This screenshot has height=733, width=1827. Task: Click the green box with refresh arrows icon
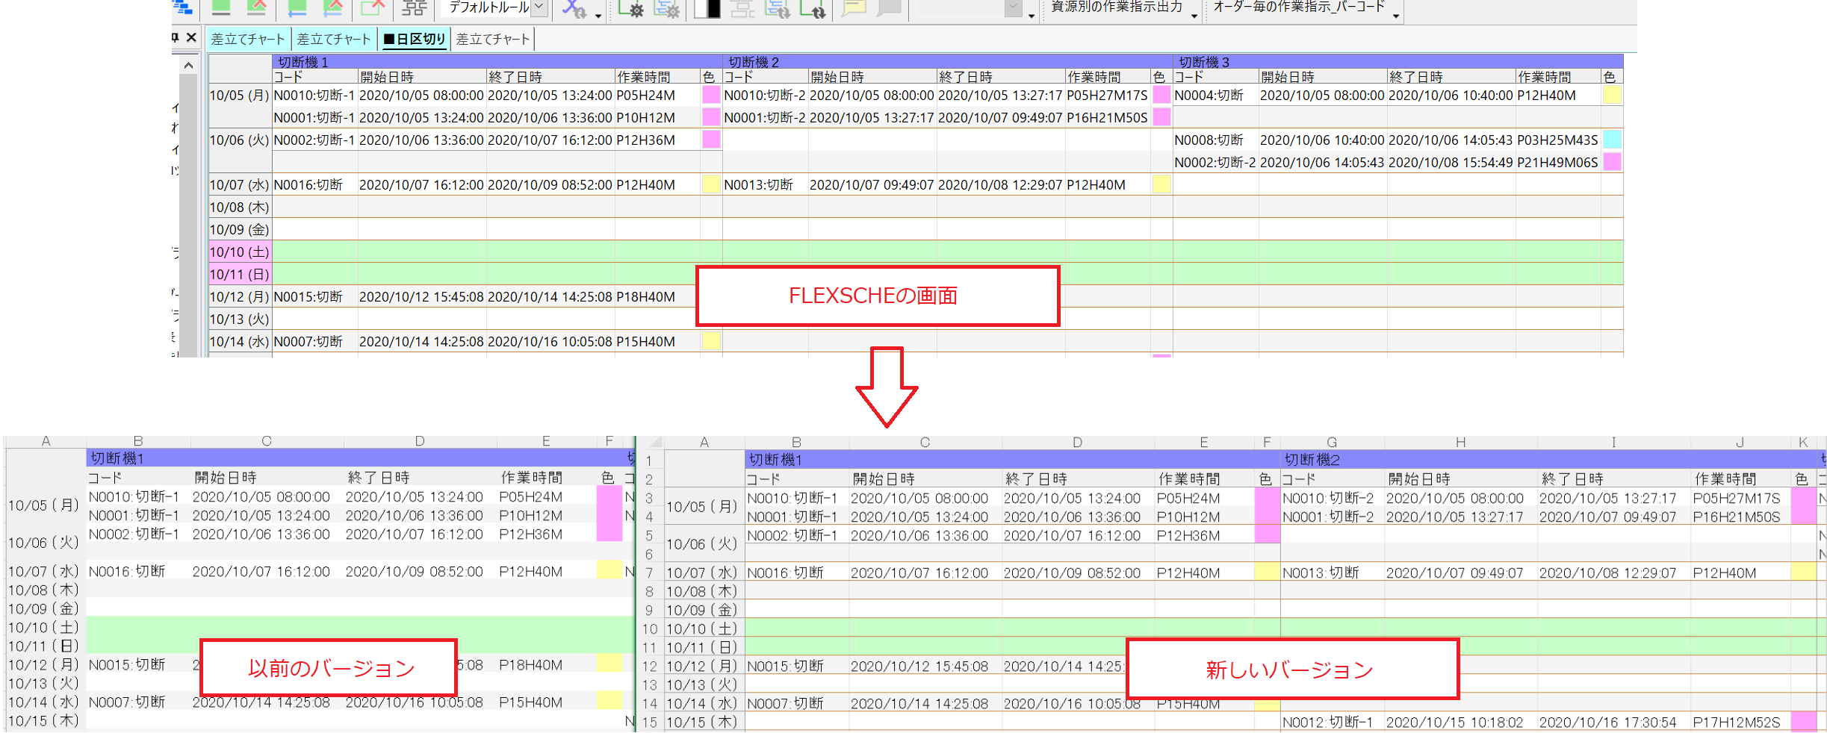click(813, 8)
